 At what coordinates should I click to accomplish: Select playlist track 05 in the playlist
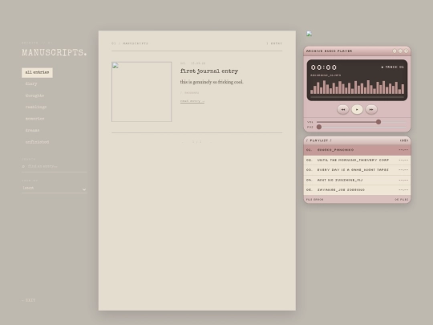coord(357,190)
